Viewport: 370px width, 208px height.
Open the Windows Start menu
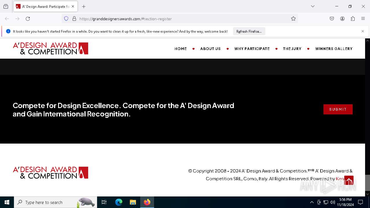tap(7, 202)
